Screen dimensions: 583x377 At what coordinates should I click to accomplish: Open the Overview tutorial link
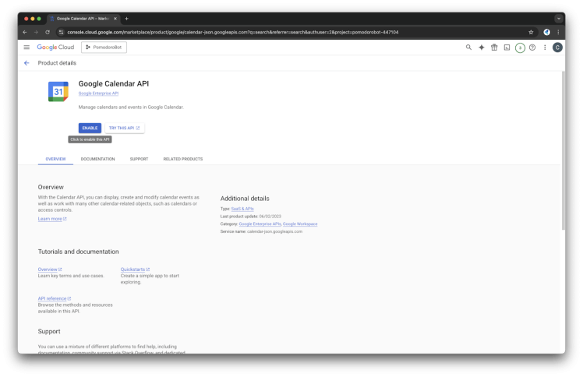click(50, 270)
